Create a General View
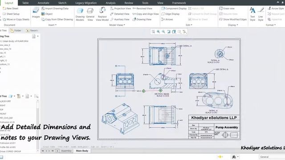 point(90,14)
